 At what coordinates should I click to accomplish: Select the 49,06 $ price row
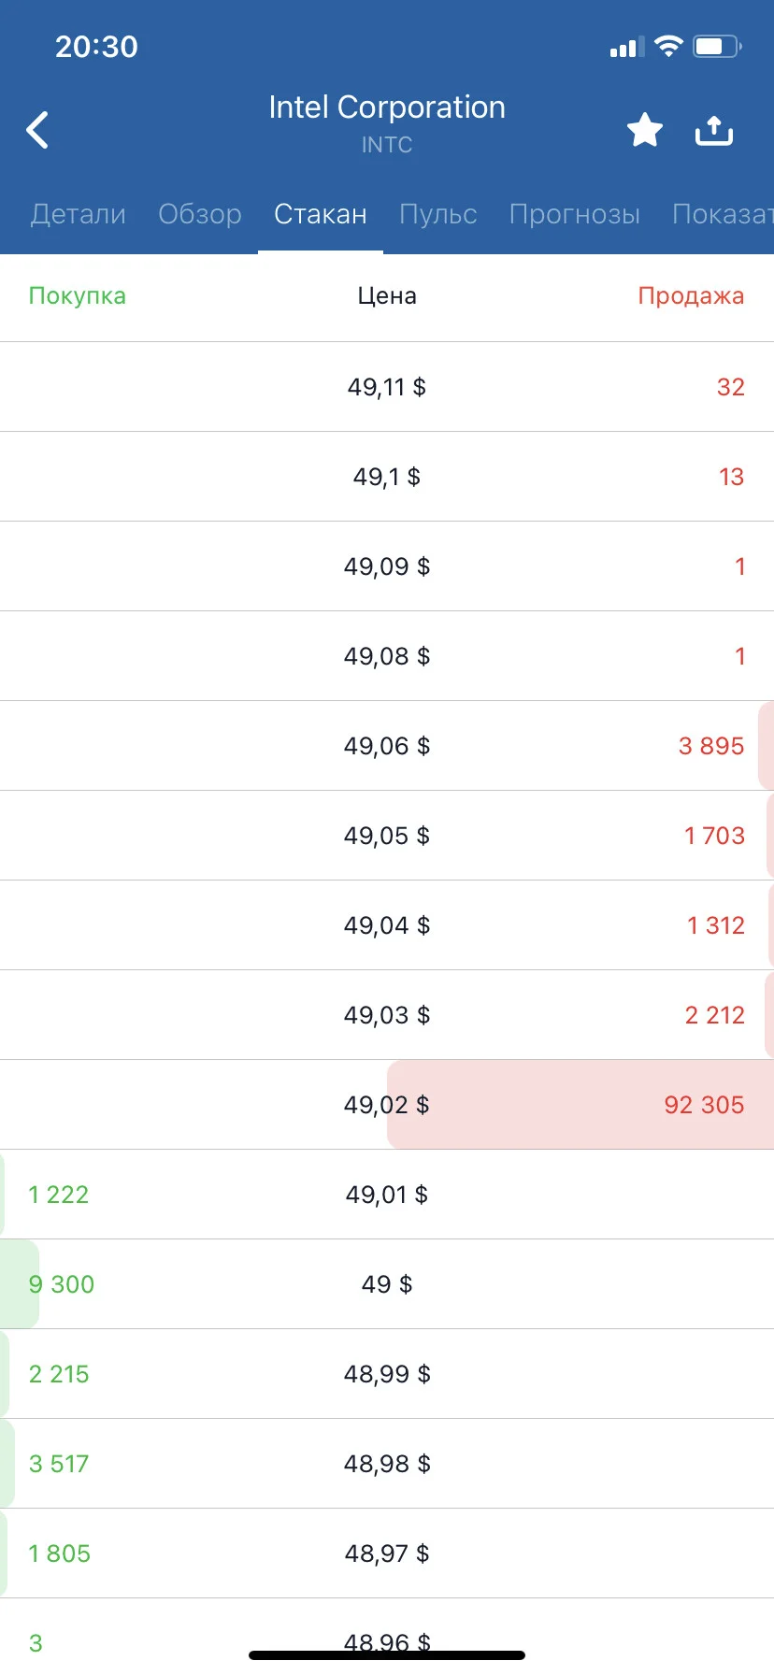(387, 746)
